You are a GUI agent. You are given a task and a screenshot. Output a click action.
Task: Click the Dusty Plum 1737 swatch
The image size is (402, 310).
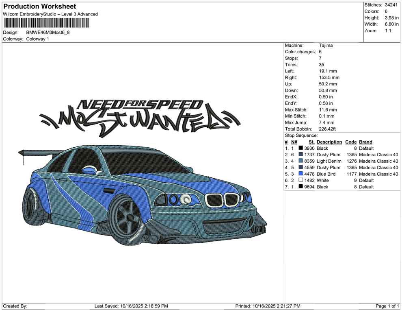tap(301, 155)
